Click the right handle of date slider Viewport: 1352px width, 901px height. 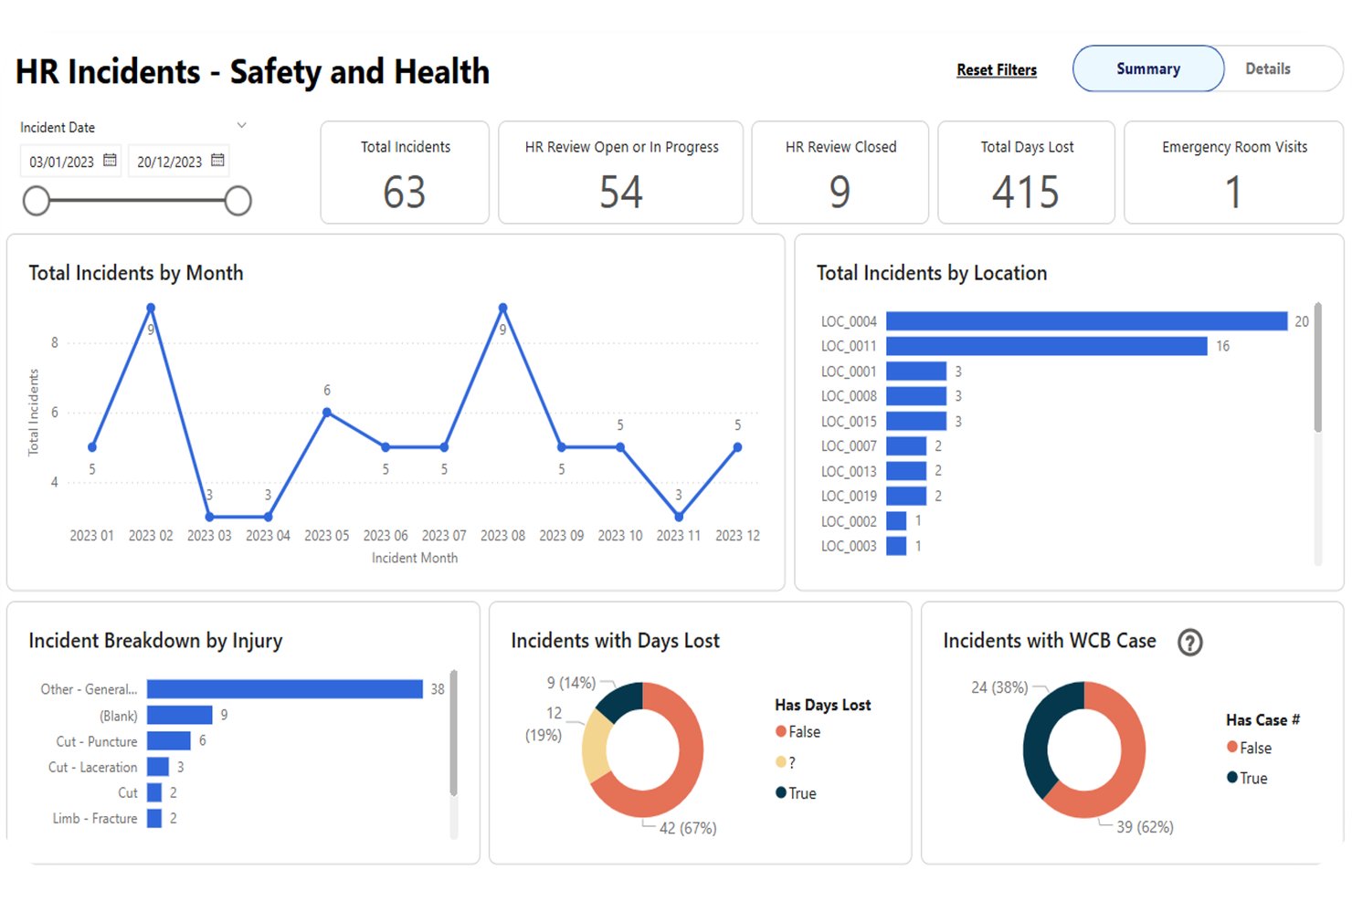238,201
